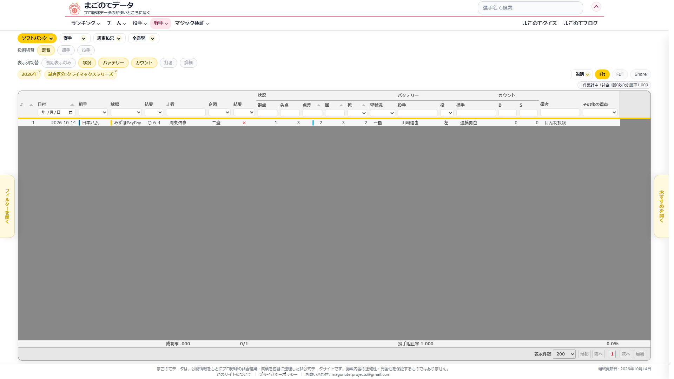Viewport: 674px width, 379px height.
Task: Change the 表示件数 200 dropdown
Action: (564, 354)
